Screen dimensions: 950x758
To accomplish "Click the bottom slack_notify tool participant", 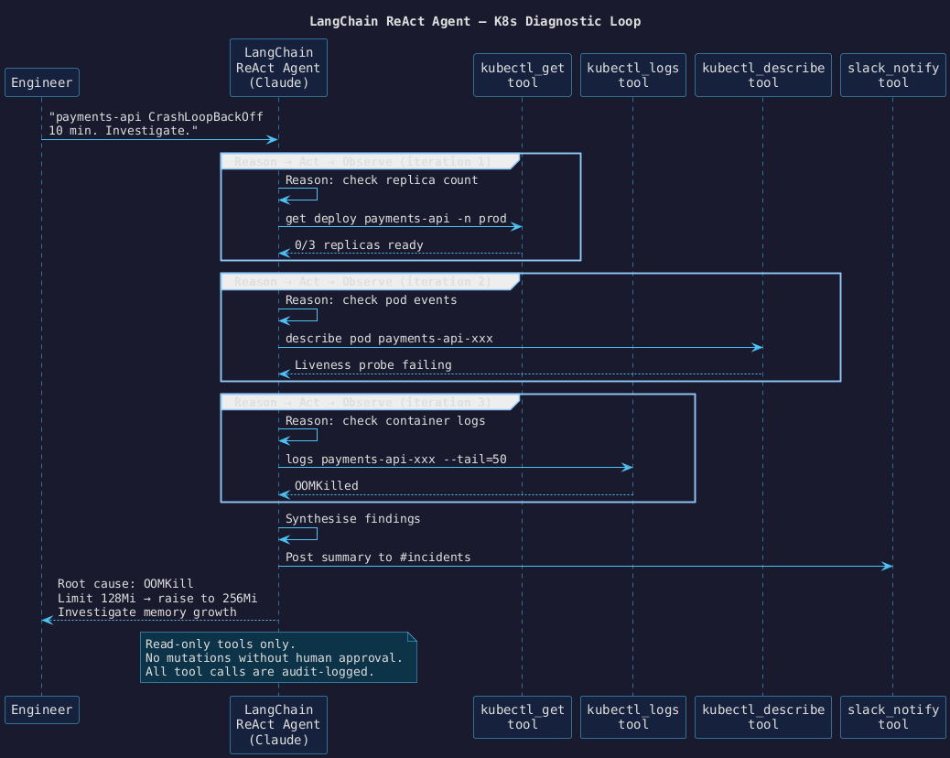I will point(892,717).
